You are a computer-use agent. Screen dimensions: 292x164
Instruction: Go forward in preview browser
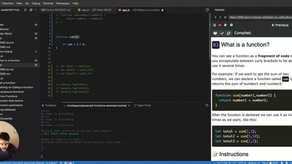click(x=220, y=17)
